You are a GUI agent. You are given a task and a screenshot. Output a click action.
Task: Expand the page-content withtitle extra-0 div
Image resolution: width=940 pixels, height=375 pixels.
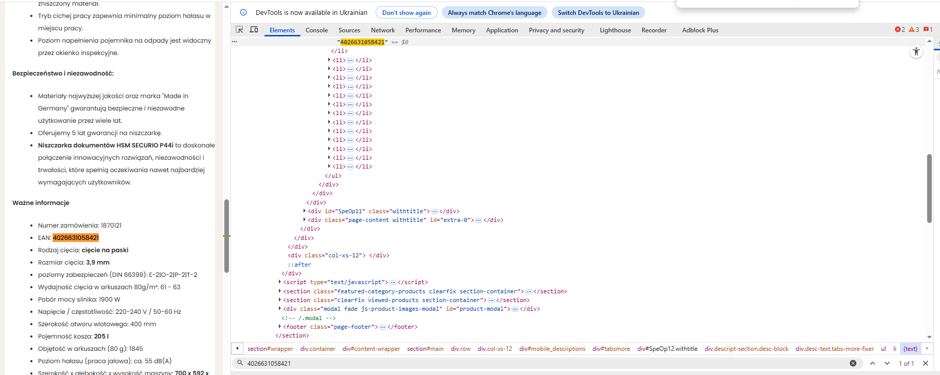tap(305, 220)
